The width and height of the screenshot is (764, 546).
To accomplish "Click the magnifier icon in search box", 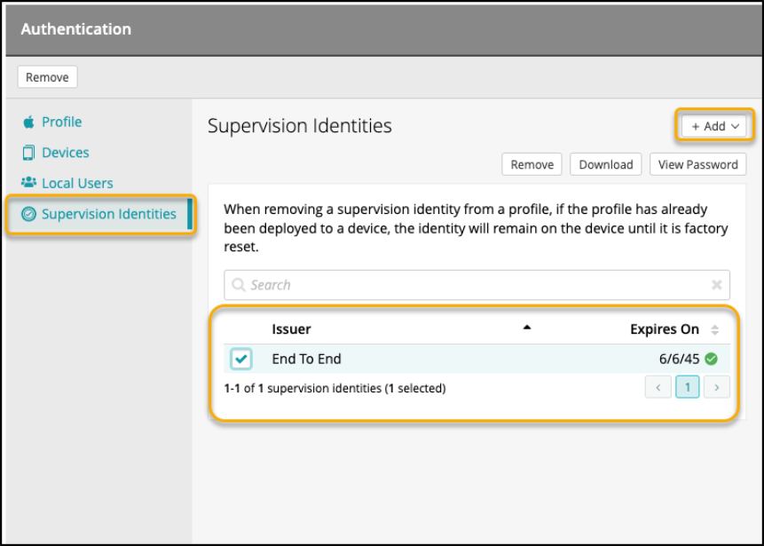I will tap(239, 285).
